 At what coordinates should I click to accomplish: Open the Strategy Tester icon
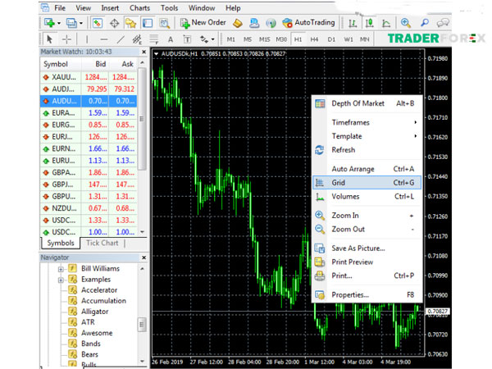pyautogui.click(x=165, y=23)
